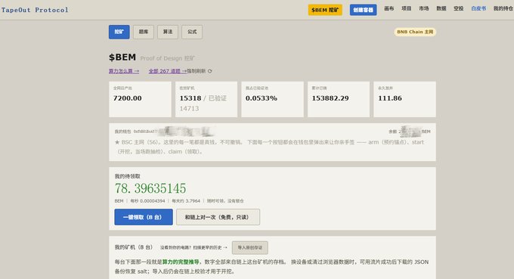Click the 153882.29 stat value

click(330, 98)
